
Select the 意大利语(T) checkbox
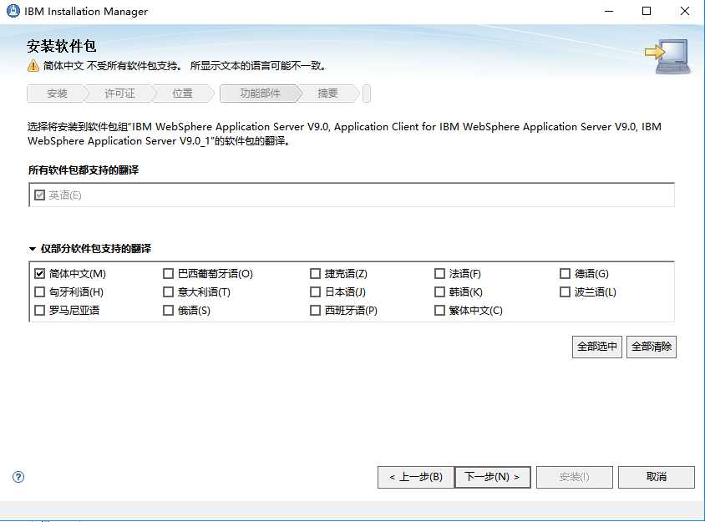pos(168,291)
